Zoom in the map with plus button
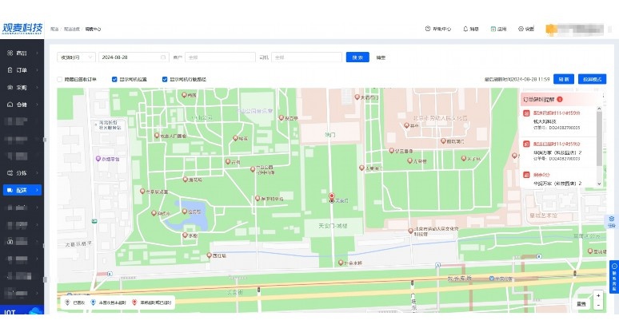 point(598,295)
